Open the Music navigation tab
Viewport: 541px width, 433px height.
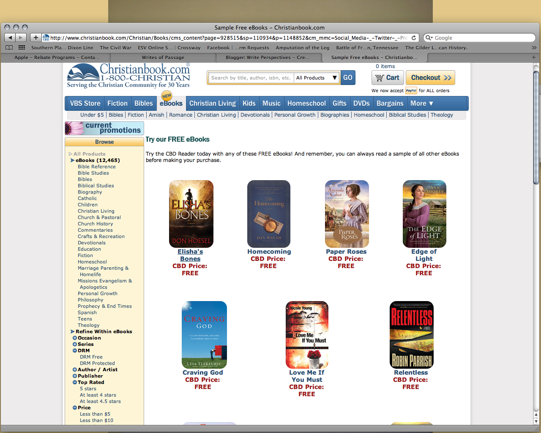click(x=271, y=103)
